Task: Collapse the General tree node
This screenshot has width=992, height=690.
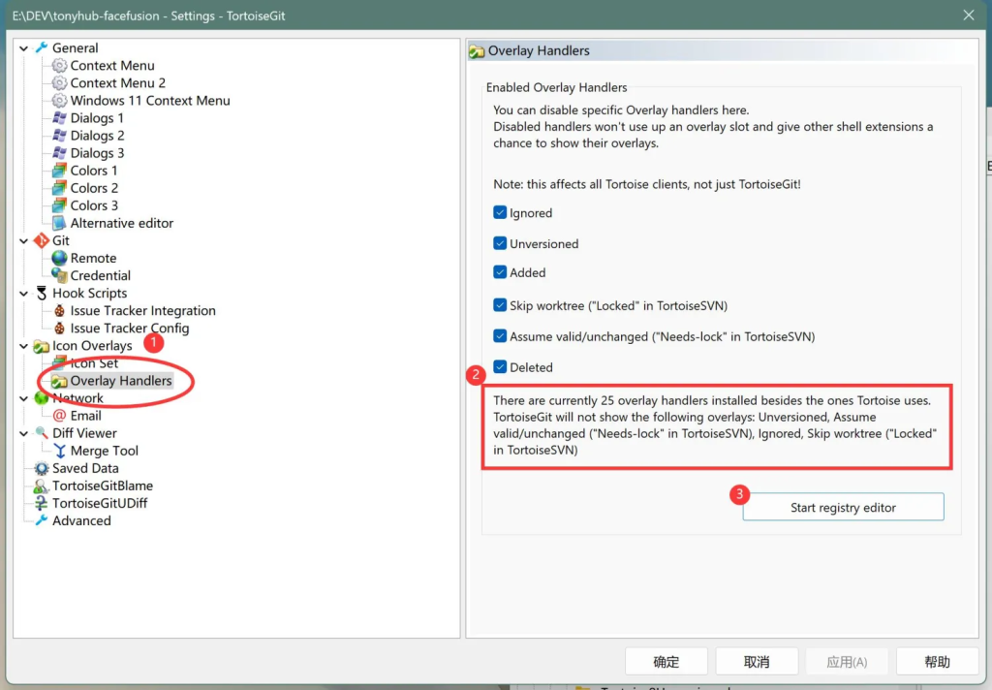Action: pyautogui.click(x=24, y=48)
